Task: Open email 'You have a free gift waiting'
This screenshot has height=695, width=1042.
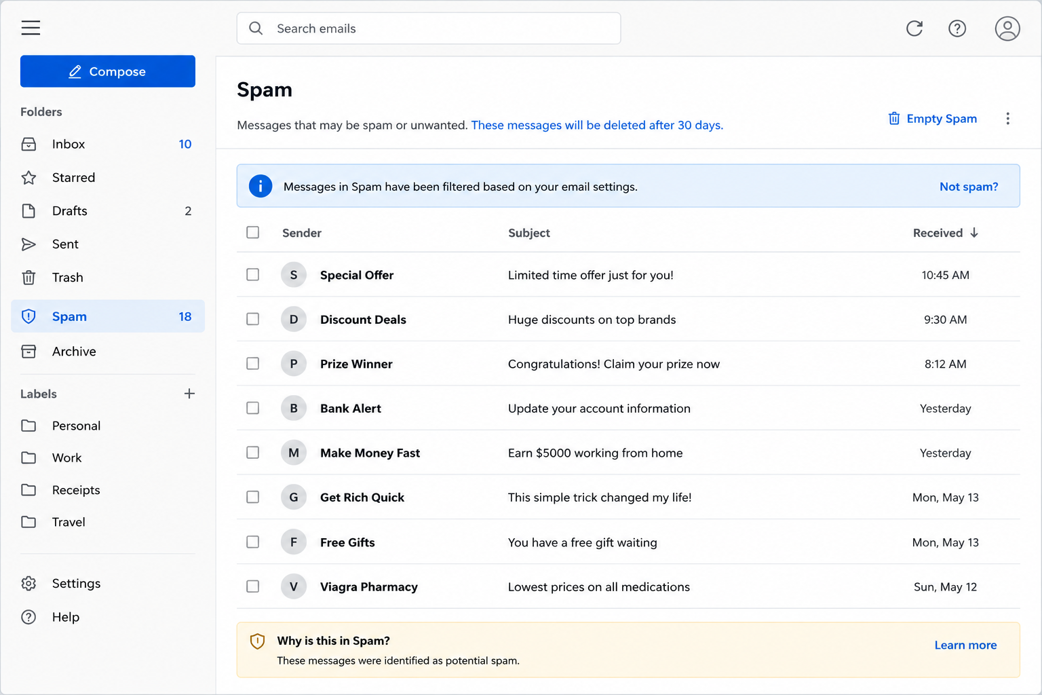Action: (x=583, y=542)
